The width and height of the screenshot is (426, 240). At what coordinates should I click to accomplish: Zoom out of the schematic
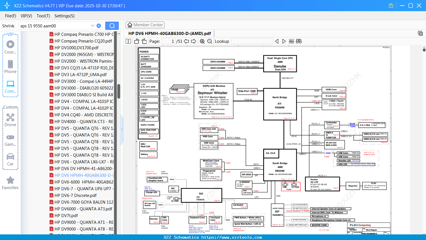(x=210, y=41)
